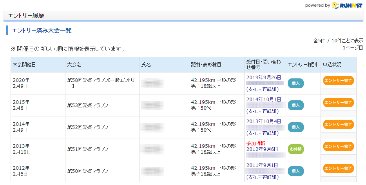Image resolution: width=366 pixels, height=185 pixels.
Task: Click the powered by label
Action: point(318,5)
